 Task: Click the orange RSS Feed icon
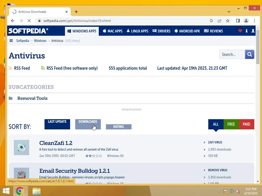point(10,68)
